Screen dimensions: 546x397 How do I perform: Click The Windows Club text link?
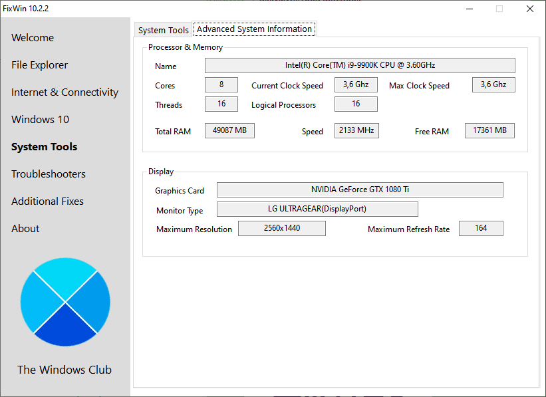pyautogui.click(x=65, y=370)
